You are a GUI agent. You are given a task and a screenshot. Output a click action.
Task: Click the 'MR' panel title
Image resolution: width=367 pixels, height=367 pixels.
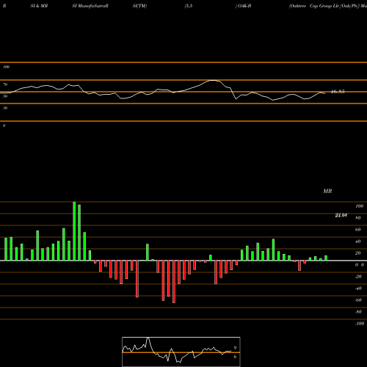point(327,191)
